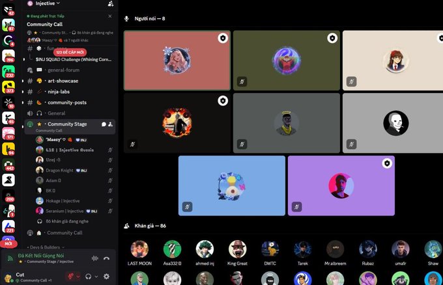Open microphone options red chevron
The width and height of the screenshot is (443, 285).
(78, 277)
